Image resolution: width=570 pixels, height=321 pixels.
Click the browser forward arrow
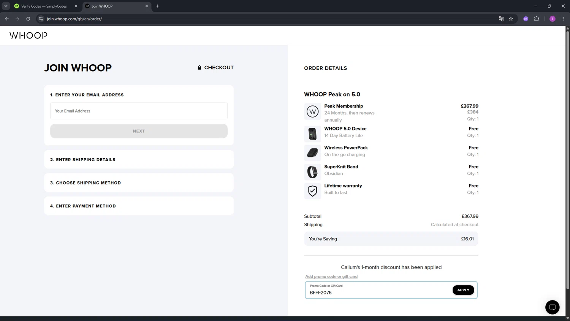point(17,19)
